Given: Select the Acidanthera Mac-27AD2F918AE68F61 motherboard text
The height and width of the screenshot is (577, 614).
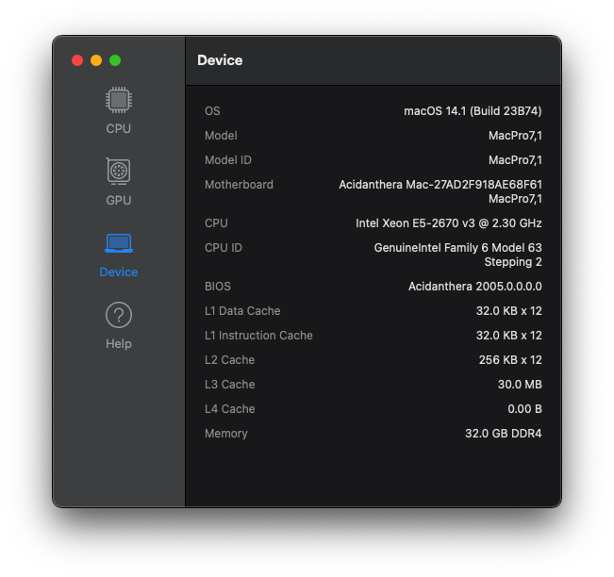Looking at the screenshot, I should 440,185.
